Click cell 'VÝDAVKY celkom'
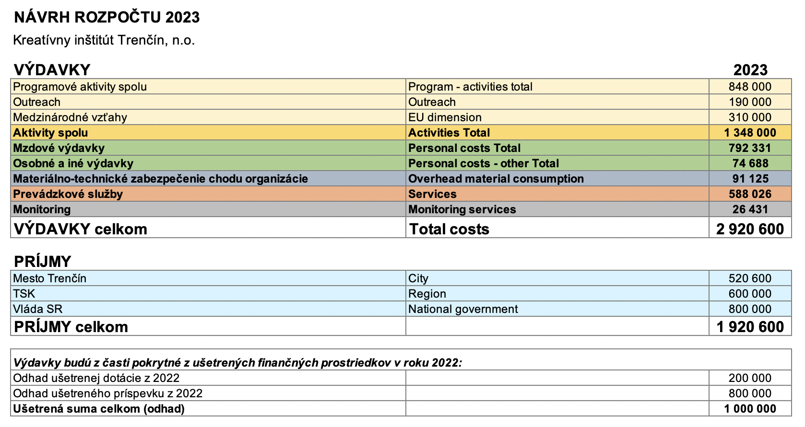Screen dimensions: 805x427 (208, 228)
